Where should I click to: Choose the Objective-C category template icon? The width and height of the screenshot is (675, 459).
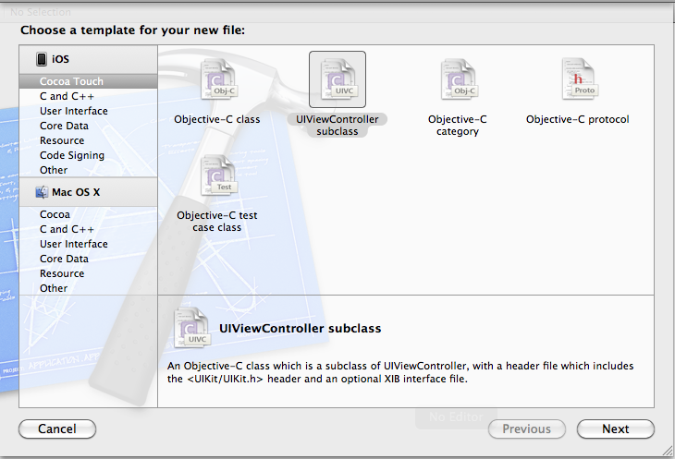(x=458, y=79)
